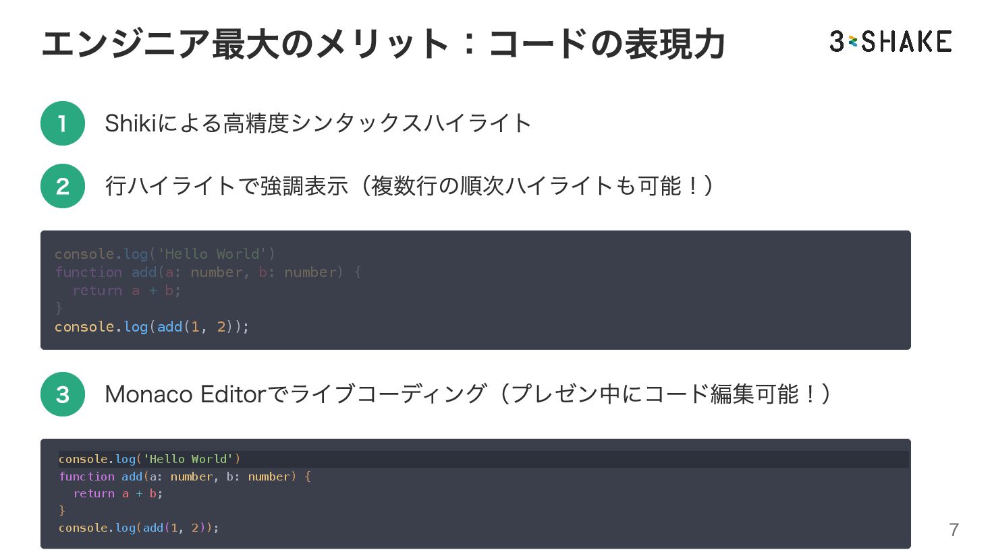Place cursor on Monaco function add line
The image size is (992, 558).
(x=184, y=476)
